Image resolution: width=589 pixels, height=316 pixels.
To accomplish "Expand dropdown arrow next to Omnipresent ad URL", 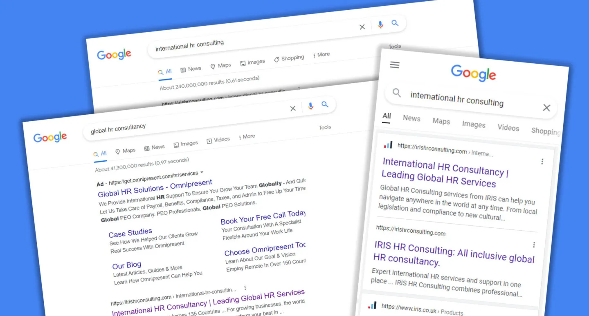I will coord(202,173).
